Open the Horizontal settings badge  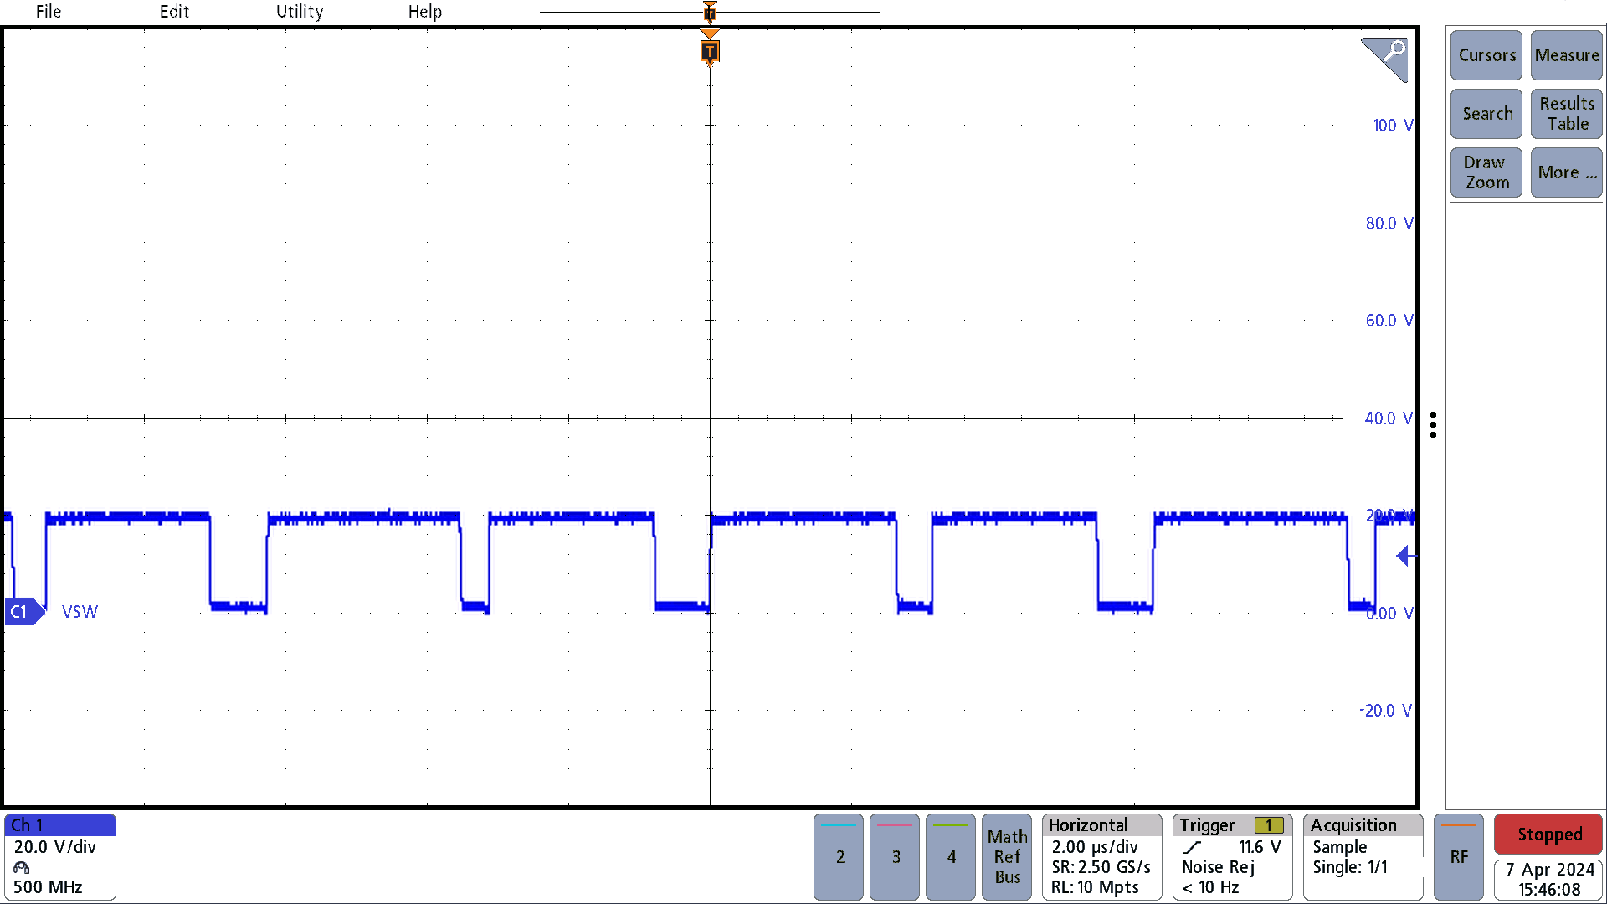[x=1102, y=857]
